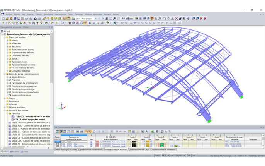This screenshot has width=265, height=166.
Task: Save the model with the floppy disk icon
Action: [19, 19]
